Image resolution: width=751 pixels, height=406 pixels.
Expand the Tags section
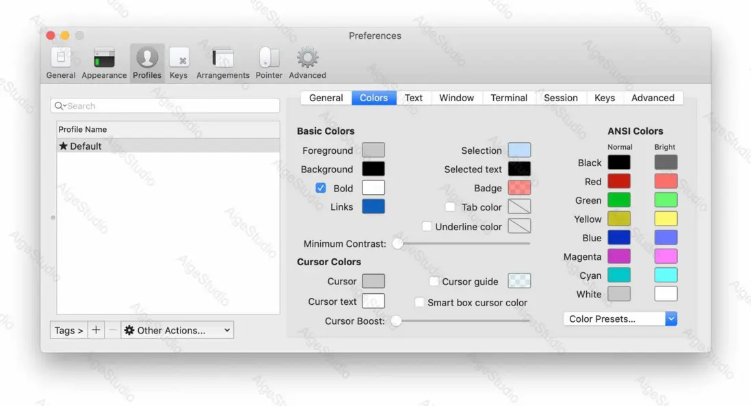(68, 330)
